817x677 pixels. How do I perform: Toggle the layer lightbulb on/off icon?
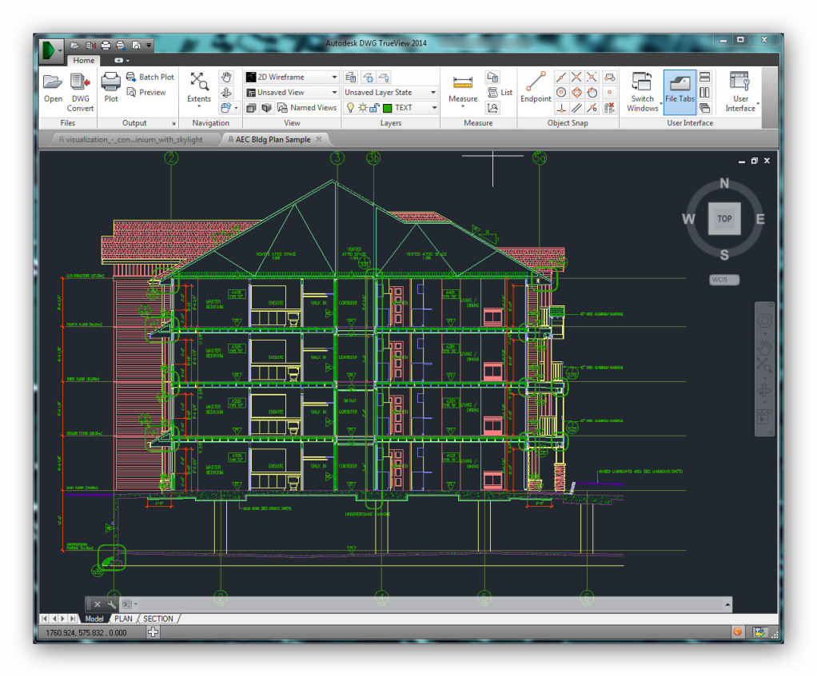(350, 108)
